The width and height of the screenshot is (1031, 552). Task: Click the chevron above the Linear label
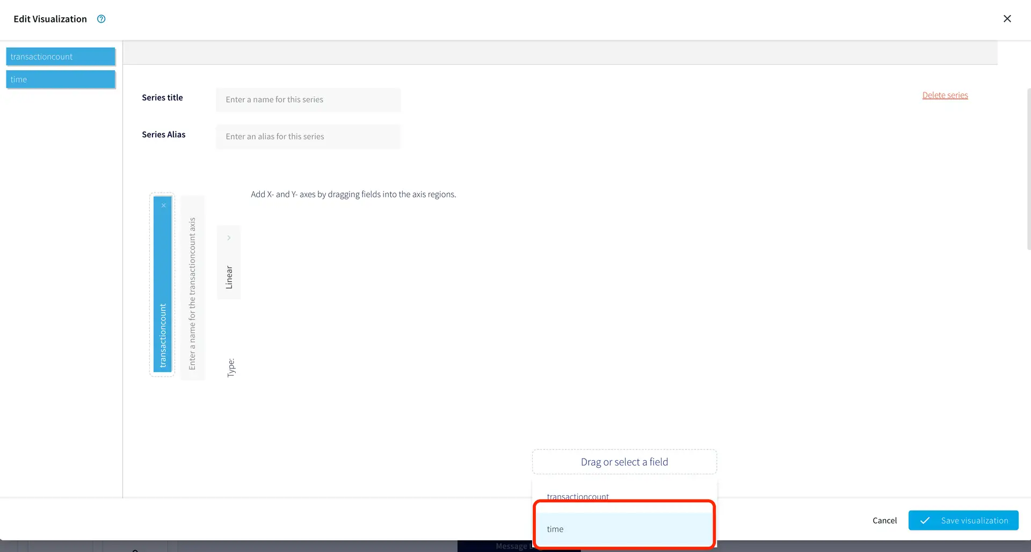click(x=229, y=238)
